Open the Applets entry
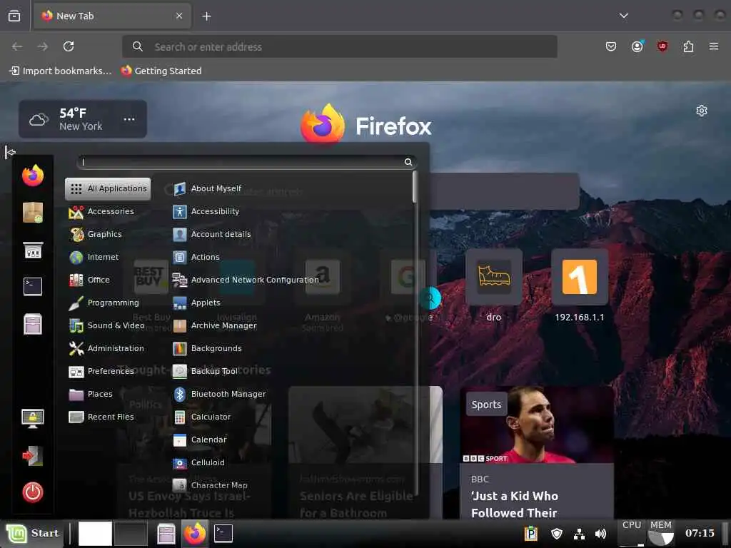The width and height of the screenshot is (731, 548). click(x=196, y=303)
